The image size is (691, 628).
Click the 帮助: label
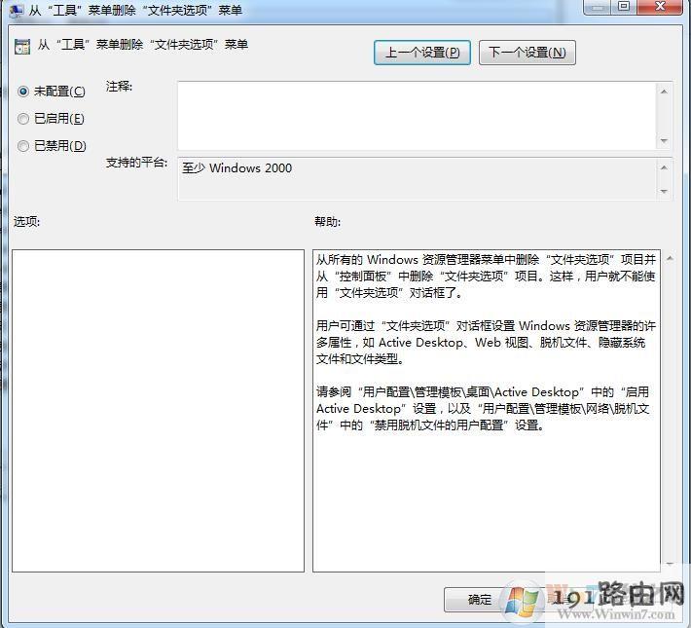click(x=327, y=221)
